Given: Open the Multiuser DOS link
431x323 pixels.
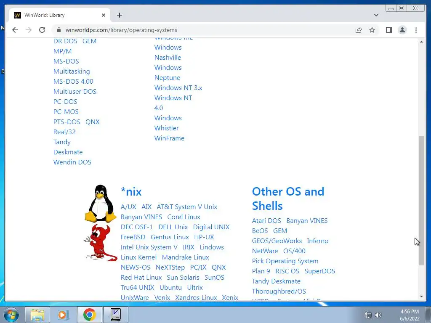Looking at the screenshot, I should pos(75,91).
